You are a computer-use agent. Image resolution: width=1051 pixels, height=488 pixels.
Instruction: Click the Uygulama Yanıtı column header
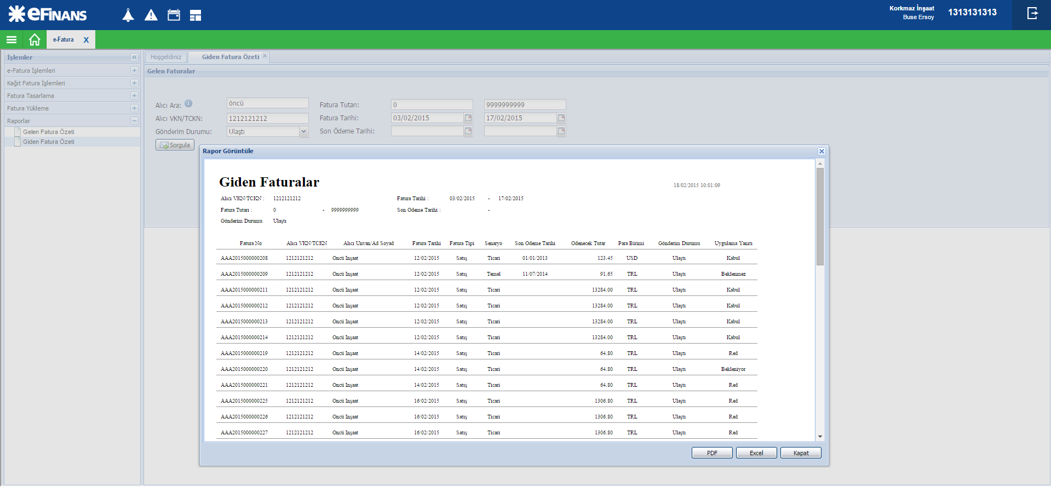(733, 243)
